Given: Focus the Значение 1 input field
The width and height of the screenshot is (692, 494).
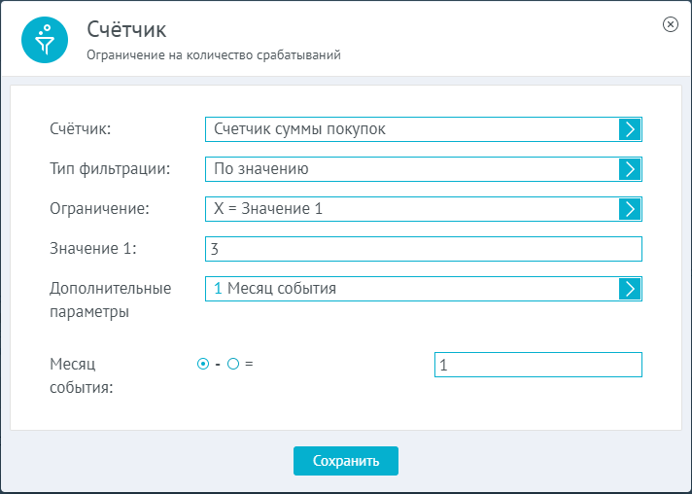Looking at the screenshot, I should (x=423, y=249).
